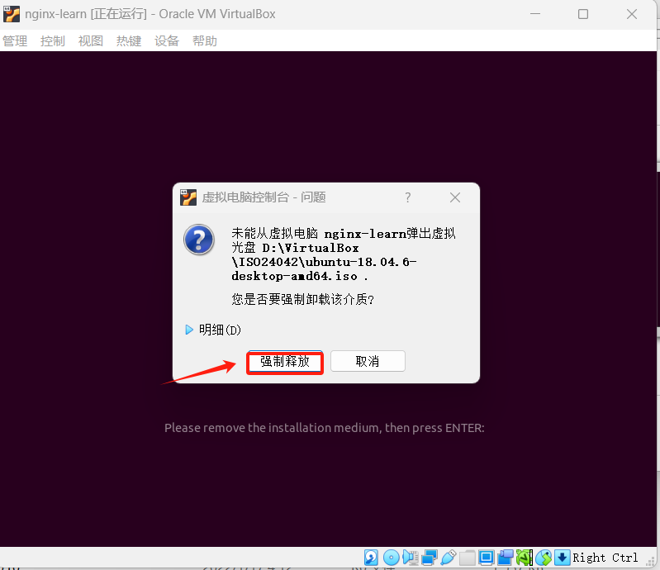Click the audio status icon

coord(410,558)
